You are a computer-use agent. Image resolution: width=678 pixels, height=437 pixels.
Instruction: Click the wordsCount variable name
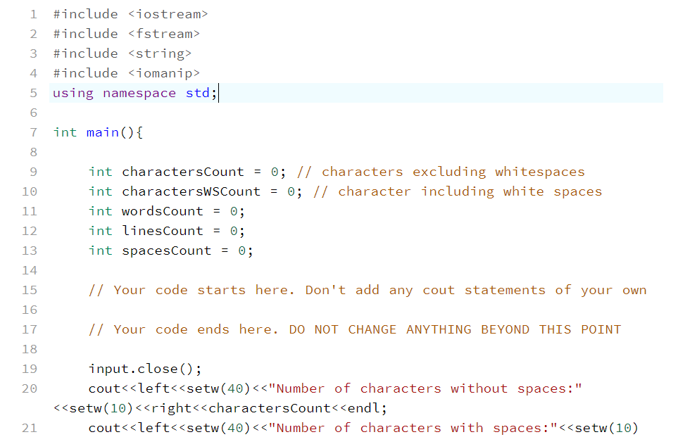(162, 210)
